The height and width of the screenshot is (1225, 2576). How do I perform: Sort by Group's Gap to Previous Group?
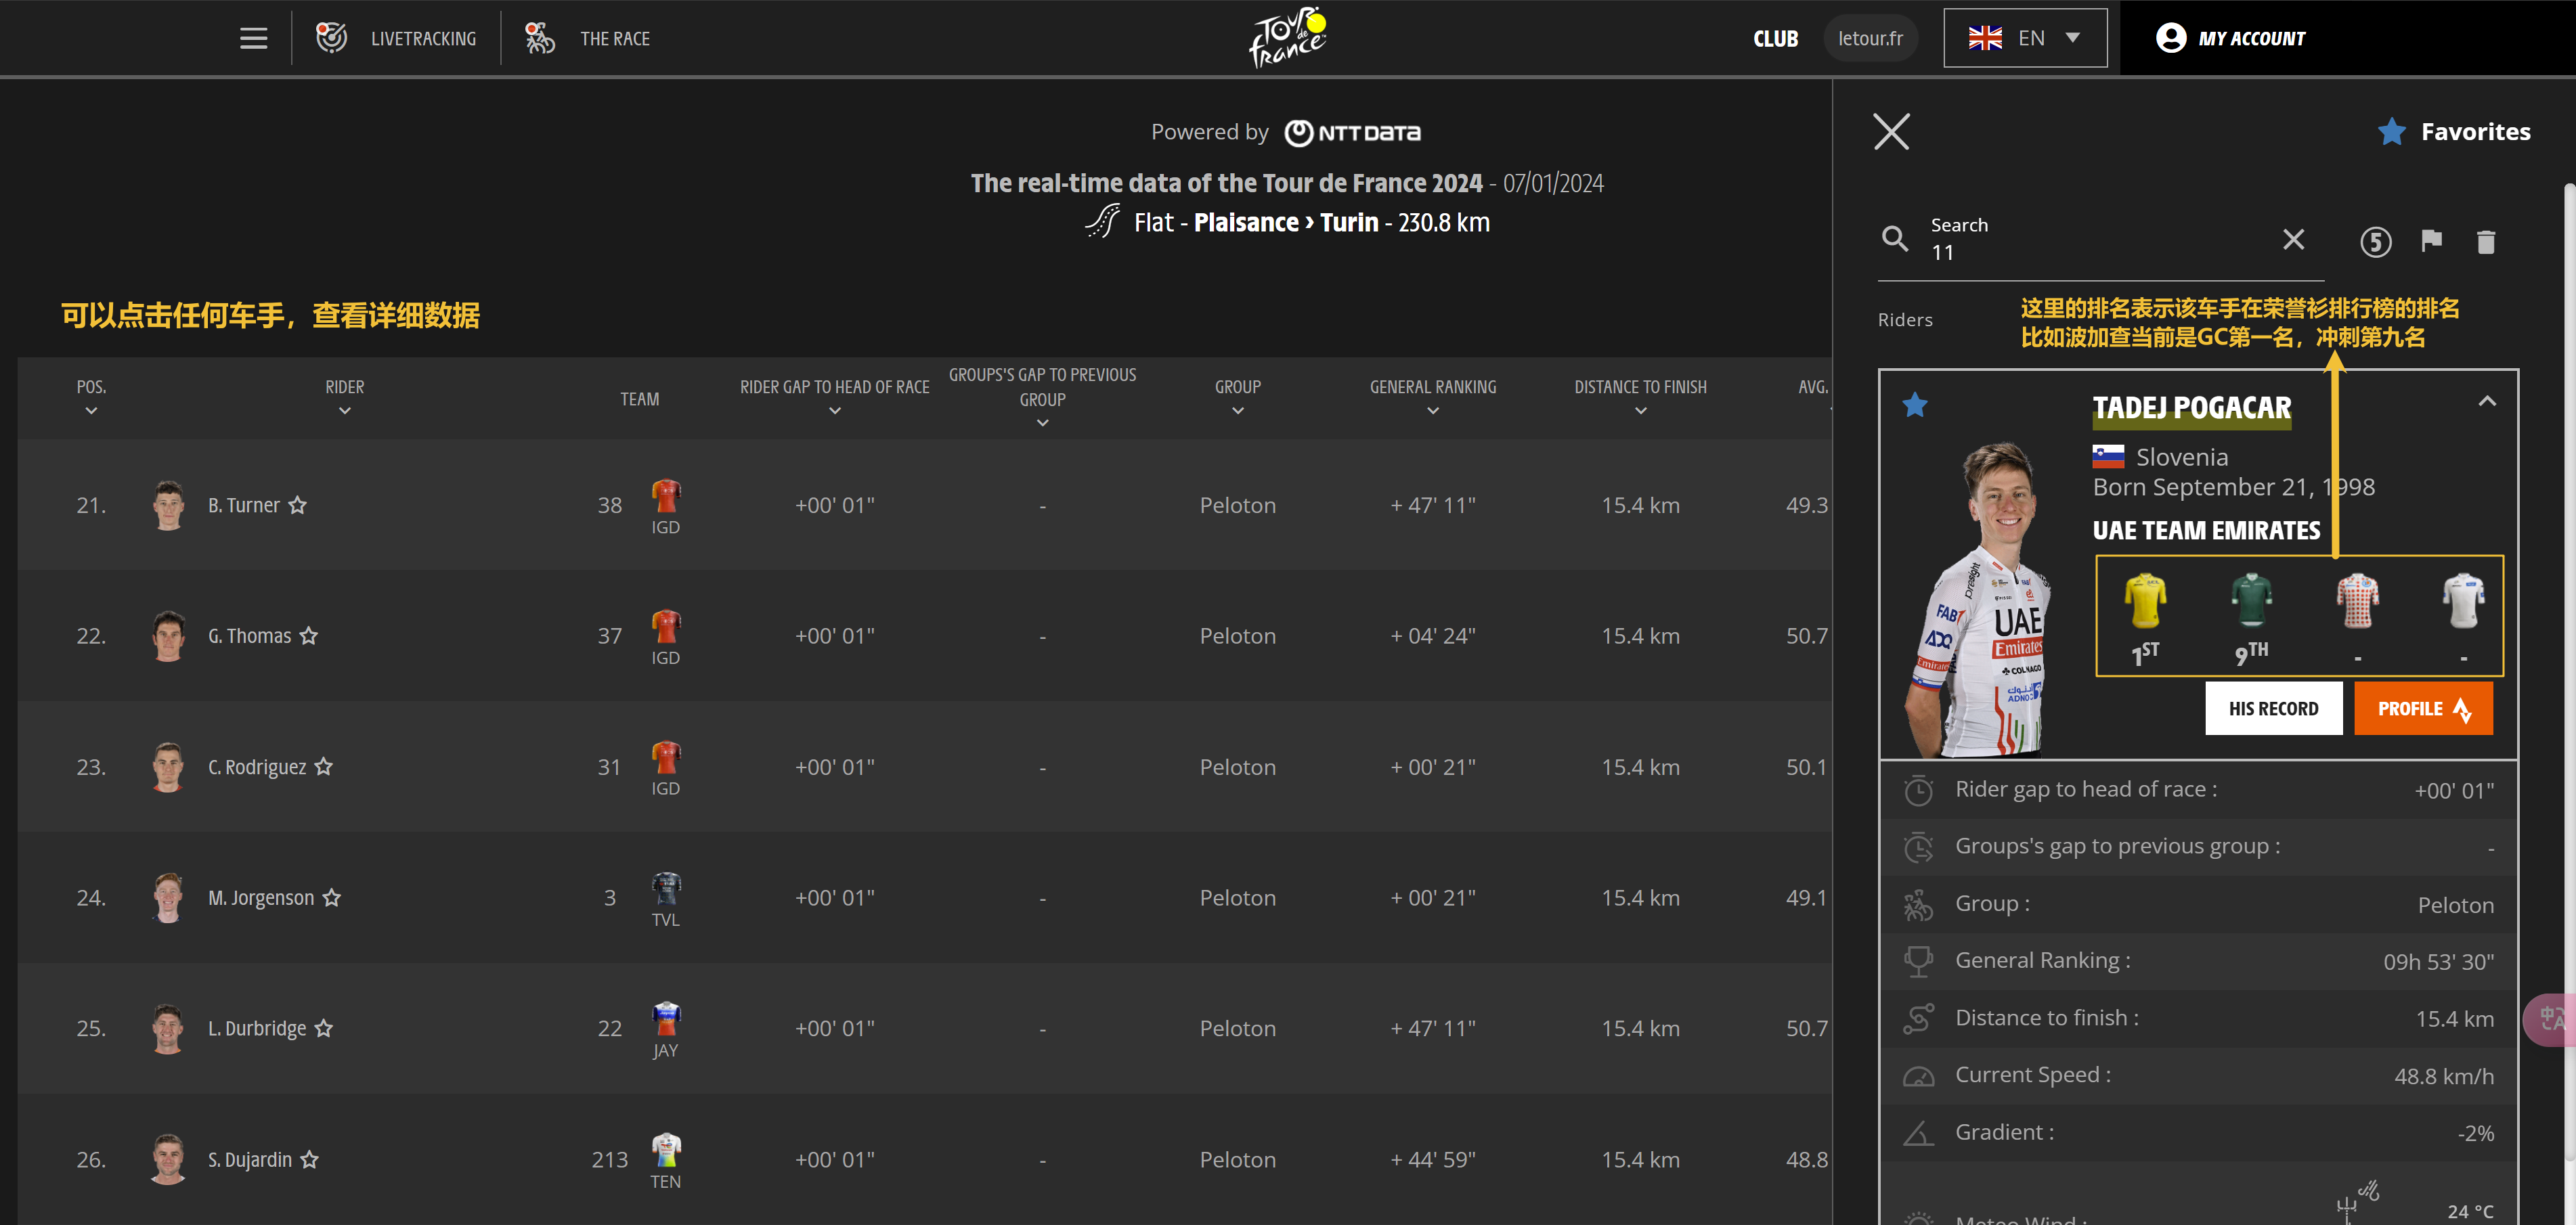tap(1042, 398)
